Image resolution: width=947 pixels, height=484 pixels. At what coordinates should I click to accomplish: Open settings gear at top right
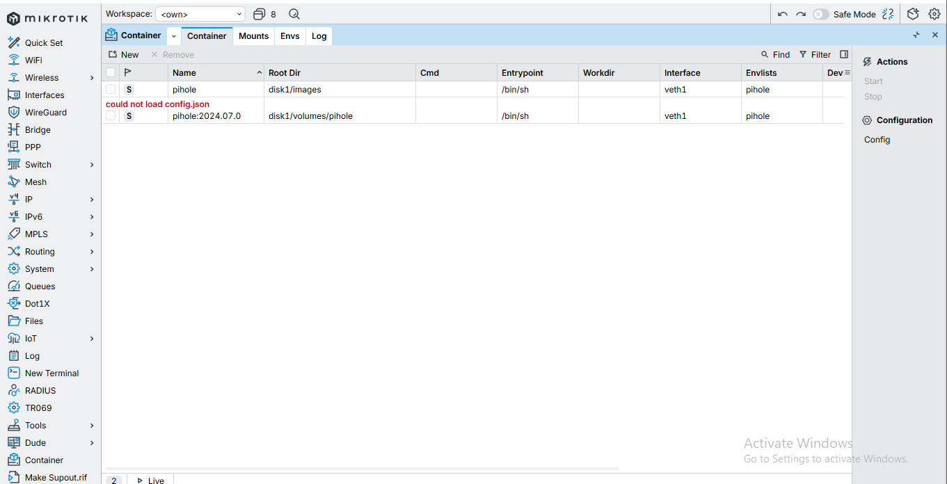coord(934,14)
